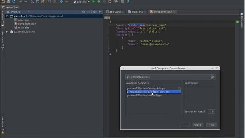Screen dimensions: 245x138
Task: Click the Redo arrow icon
Action: coord(26,2)
